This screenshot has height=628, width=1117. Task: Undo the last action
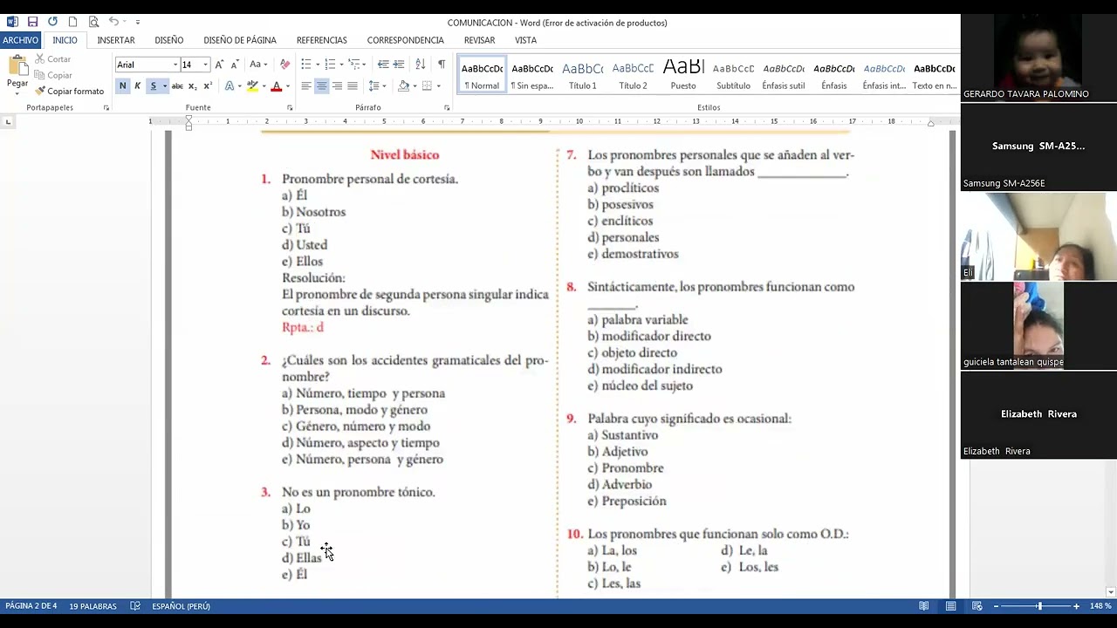(x=113, y=22)
